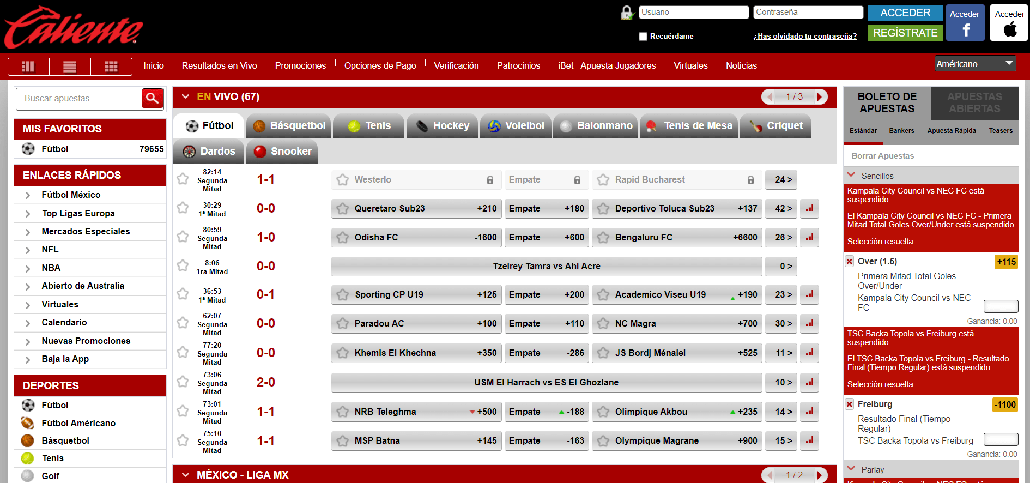Open statistics icon for Sporting CP U19 match
This screenshot has width=1030, height=483.
click(809, 294)
